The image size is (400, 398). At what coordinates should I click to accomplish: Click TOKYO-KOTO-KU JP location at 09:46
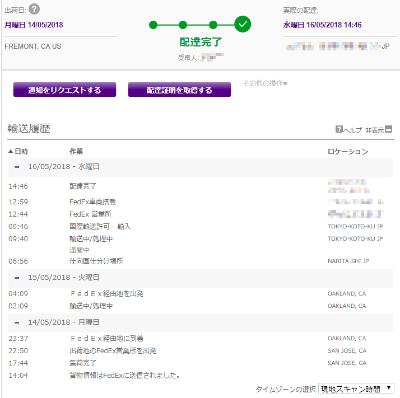tap(355, 226)
